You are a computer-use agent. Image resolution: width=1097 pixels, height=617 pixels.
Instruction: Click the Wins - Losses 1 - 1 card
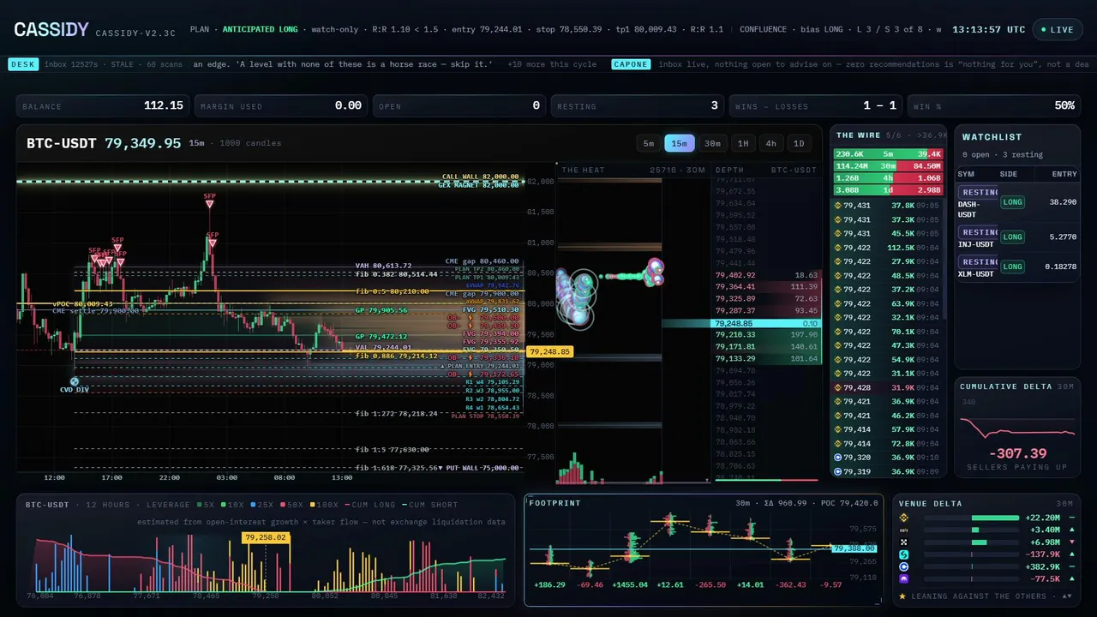pyautogui.click(x=816, y=105)
